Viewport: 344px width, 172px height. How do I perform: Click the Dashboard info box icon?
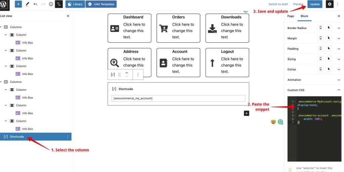115,29
